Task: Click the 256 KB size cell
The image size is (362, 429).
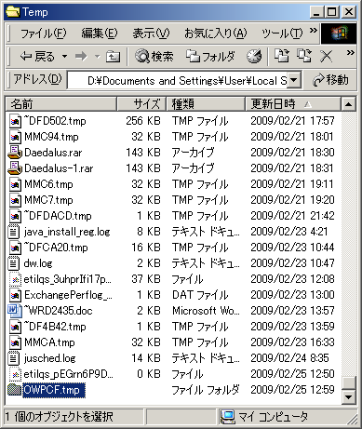Action: point(143,121)
